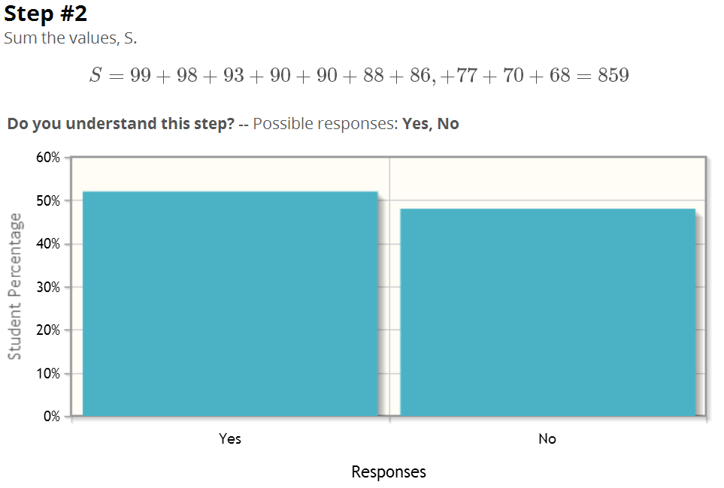Screen dimensions: 724x488
Task: Click the 859 result in the equation
Action: coord(613,75)
